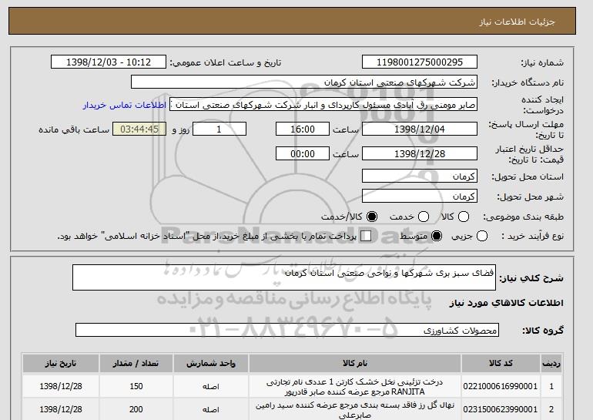The height and width of the screenshot is (420, 593).
Task: Click the public announcement date field 1398/12/03 - 10:12
Action: coord(109,62)
